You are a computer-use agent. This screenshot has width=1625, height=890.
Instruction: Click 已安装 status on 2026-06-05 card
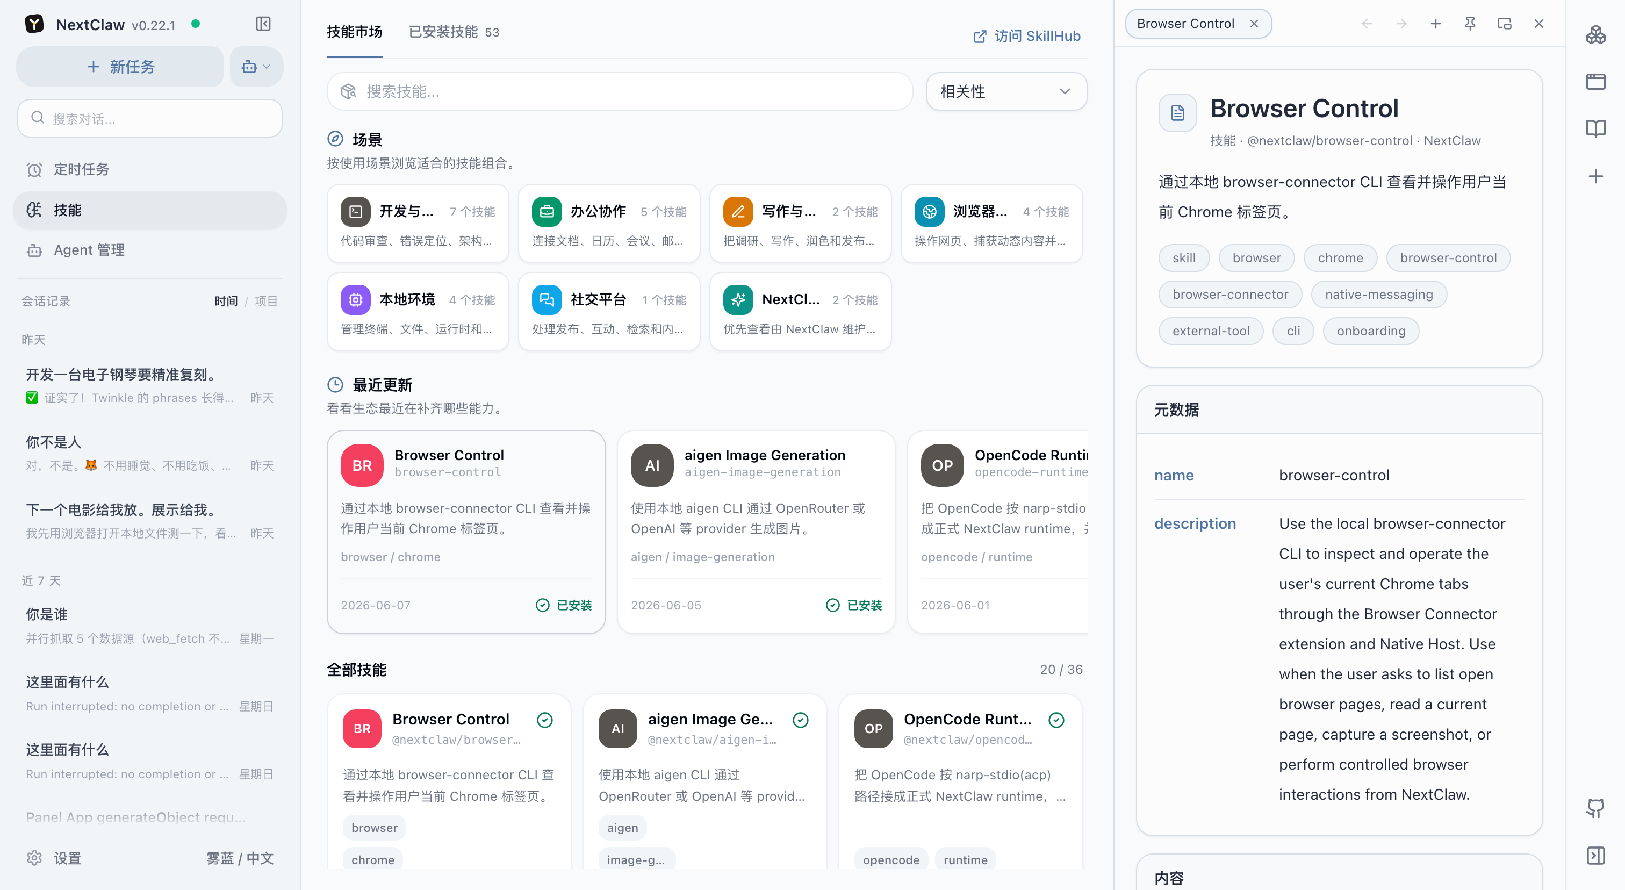pyautogui.click(x=853, y=606)
